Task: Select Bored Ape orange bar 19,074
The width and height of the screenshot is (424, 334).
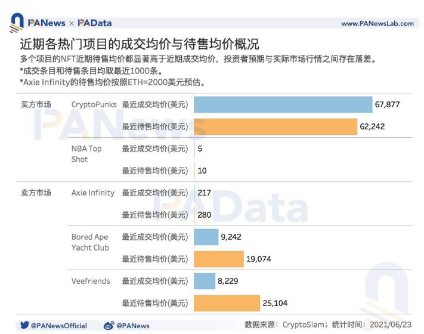Action: [219, 259]
